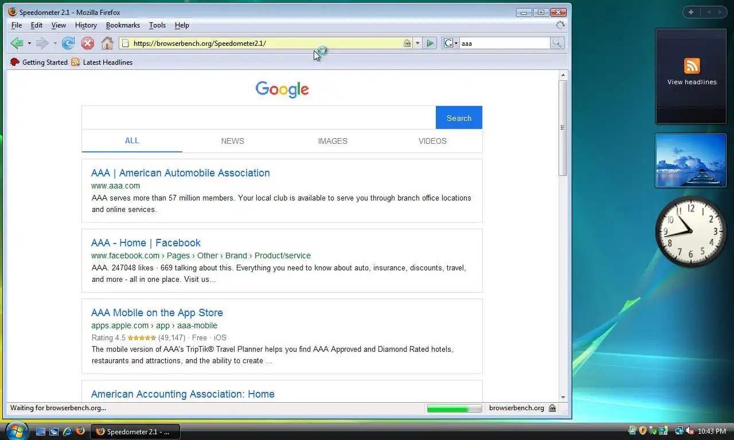Open the Help menu

(x=182, y=25)
